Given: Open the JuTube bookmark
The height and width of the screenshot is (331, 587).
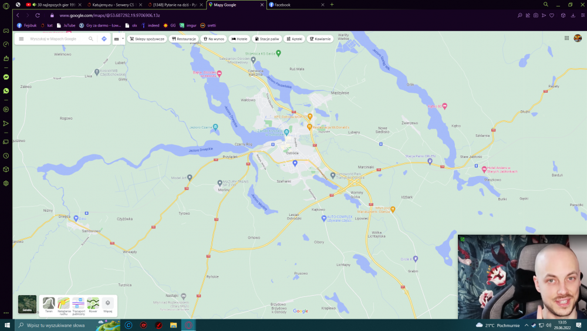Looking at the screenshot, I should [x=66, y=25].
